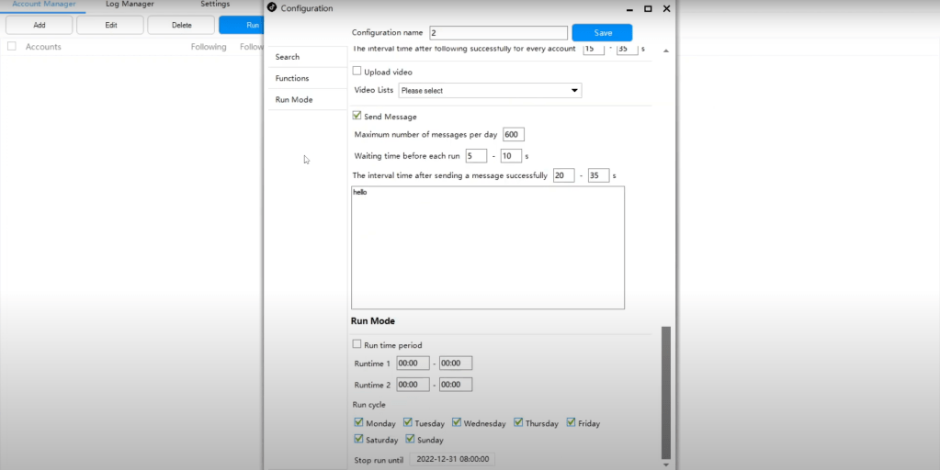This screenshot has width=940, height=470.
Task: Click the Add account button
Action: click(40, 25)
